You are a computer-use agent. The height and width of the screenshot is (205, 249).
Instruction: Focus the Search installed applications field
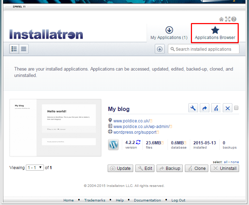[x=204, y=49]
